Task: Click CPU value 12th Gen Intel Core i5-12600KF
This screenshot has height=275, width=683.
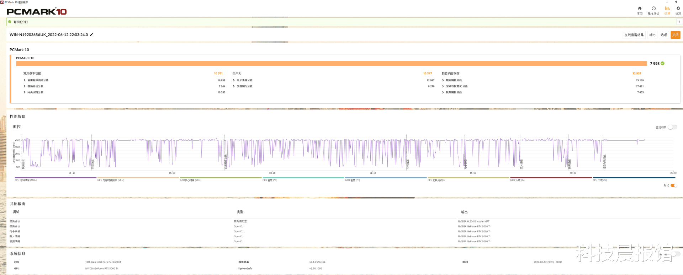Action: 103,262
